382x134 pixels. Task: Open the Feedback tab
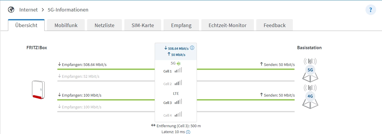click(275, 25)
